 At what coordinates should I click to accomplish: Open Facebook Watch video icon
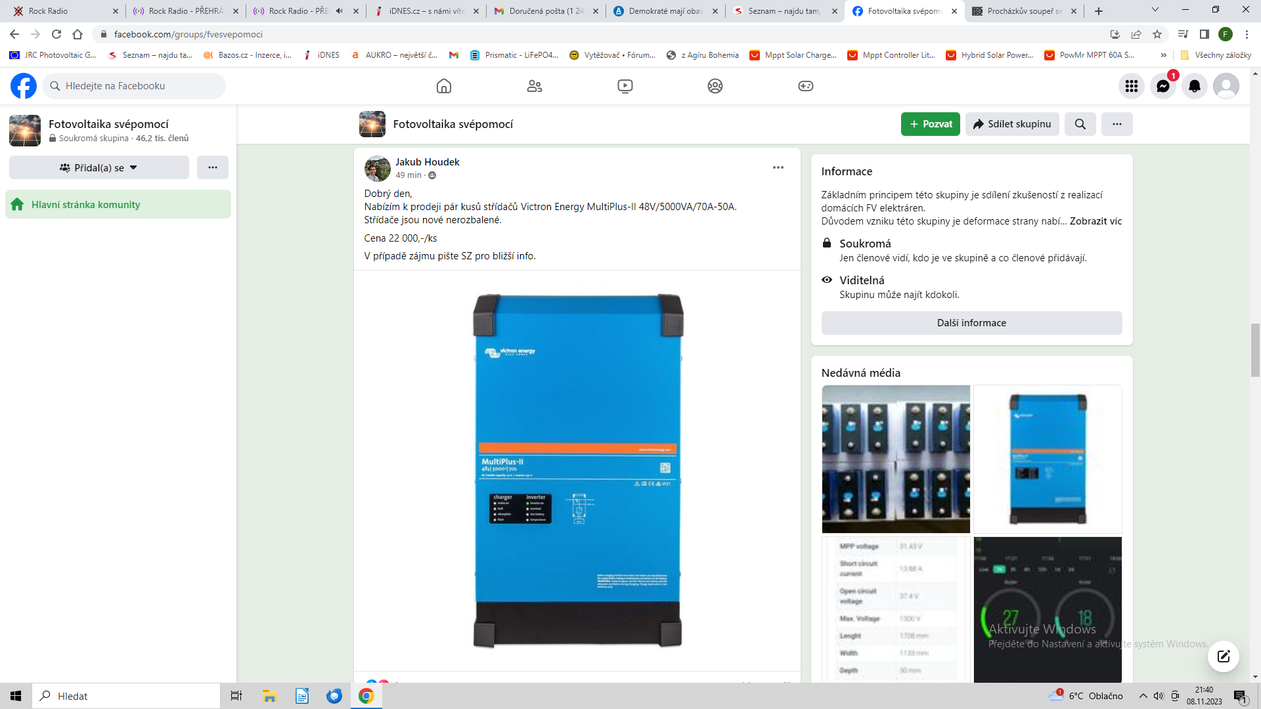point(625,86)
